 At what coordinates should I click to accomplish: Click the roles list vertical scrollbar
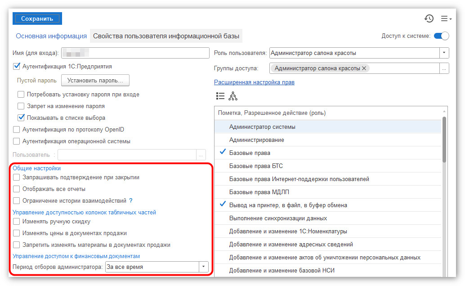(x=444, y=140)
